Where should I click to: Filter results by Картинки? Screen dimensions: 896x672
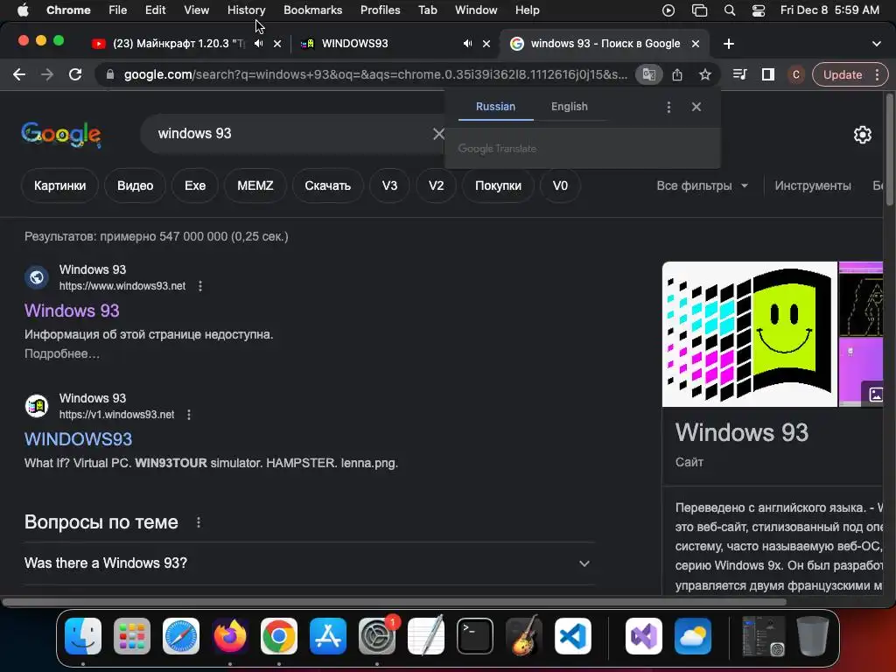tap(60, 185)
